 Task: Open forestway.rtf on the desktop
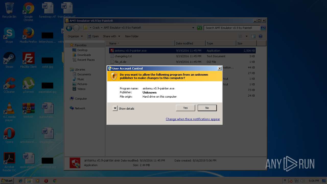click(47, 10)
